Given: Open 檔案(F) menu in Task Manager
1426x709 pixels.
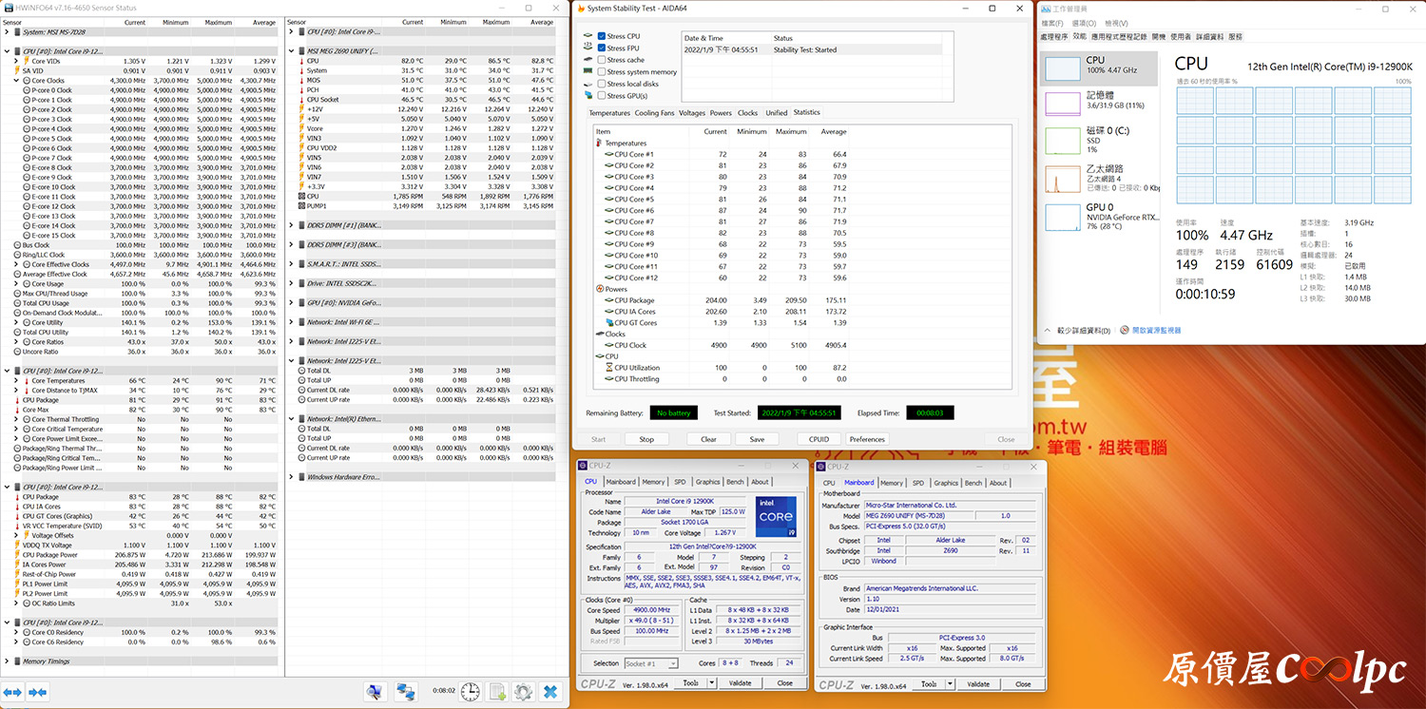Looking at the screenshot, I should [x=1051, y=23].
